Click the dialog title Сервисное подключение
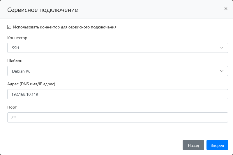 pyautogui.click(x=43, y=10)
